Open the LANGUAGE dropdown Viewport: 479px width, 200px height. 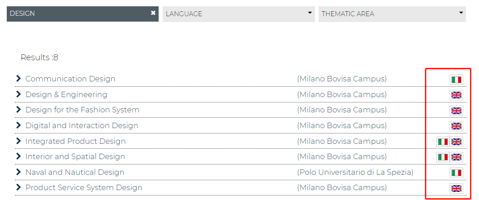[x=238, y=13]
